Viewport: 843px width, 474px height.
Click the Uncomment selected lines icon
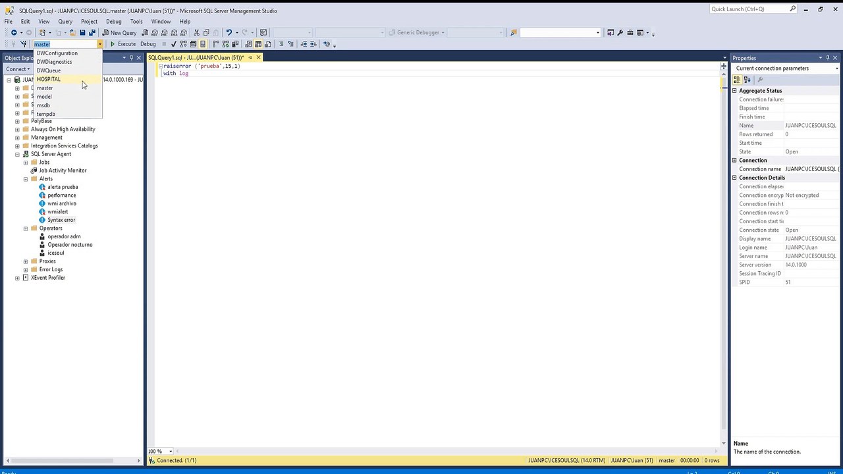[290, 44]
